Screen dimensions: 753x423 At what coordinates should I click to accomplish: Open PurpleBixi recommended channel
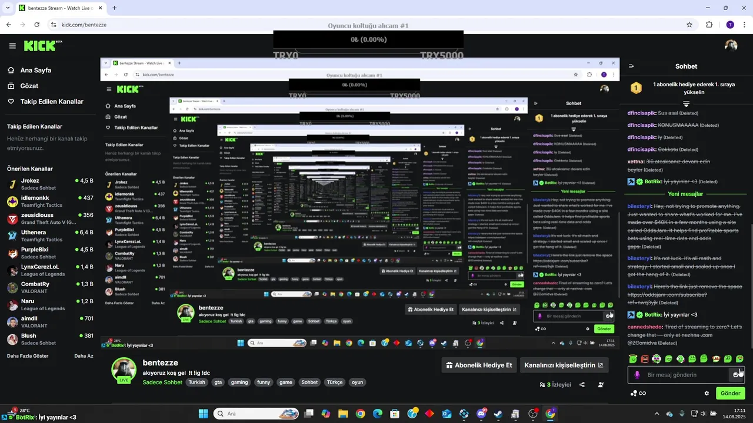(x=50, y=253)
